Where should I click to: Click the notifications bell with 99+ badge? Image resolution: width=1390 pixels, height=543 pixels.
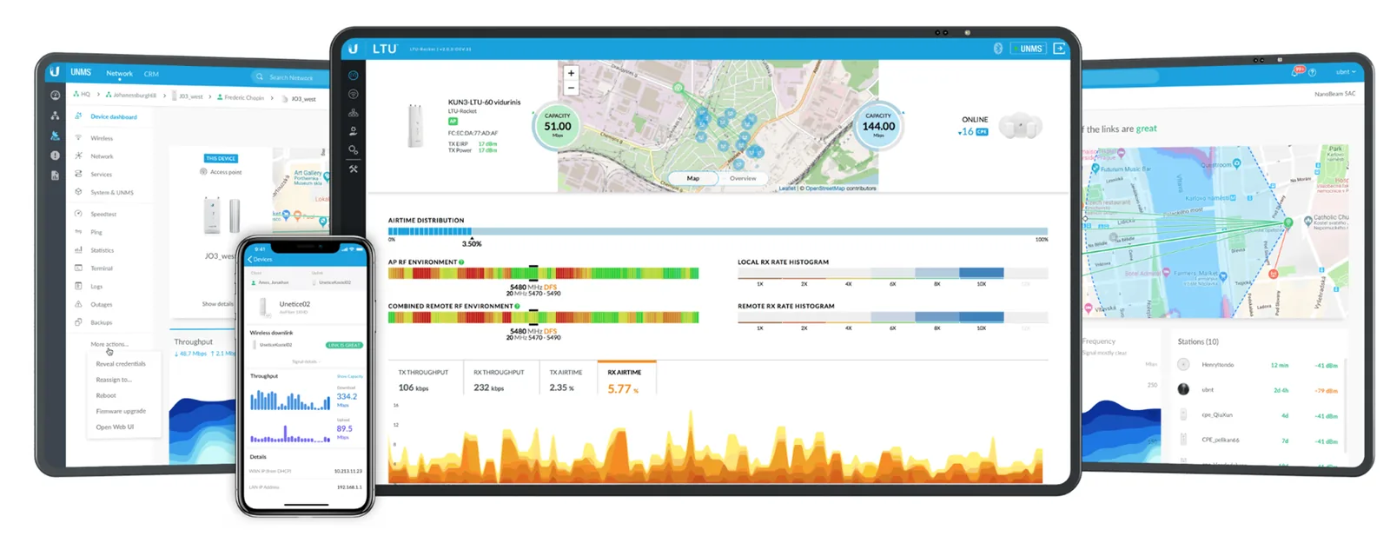click(1298, 71)
